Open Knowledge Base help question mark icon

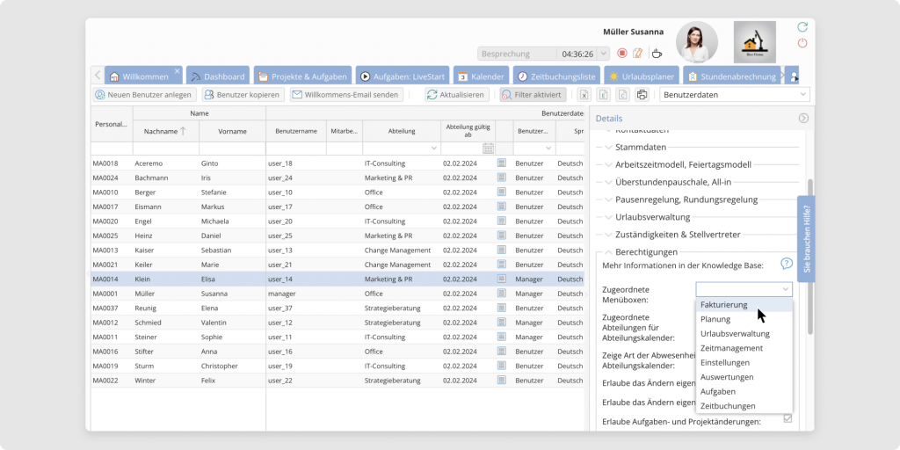pyautogui.click(x=787, y=264)
